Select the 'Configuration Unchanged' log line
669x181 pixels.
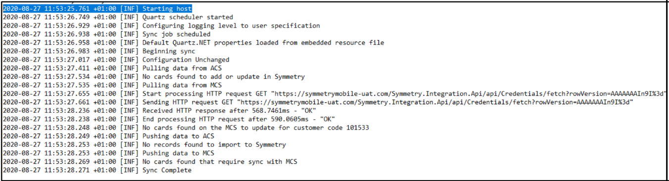[x=116, y=59]
